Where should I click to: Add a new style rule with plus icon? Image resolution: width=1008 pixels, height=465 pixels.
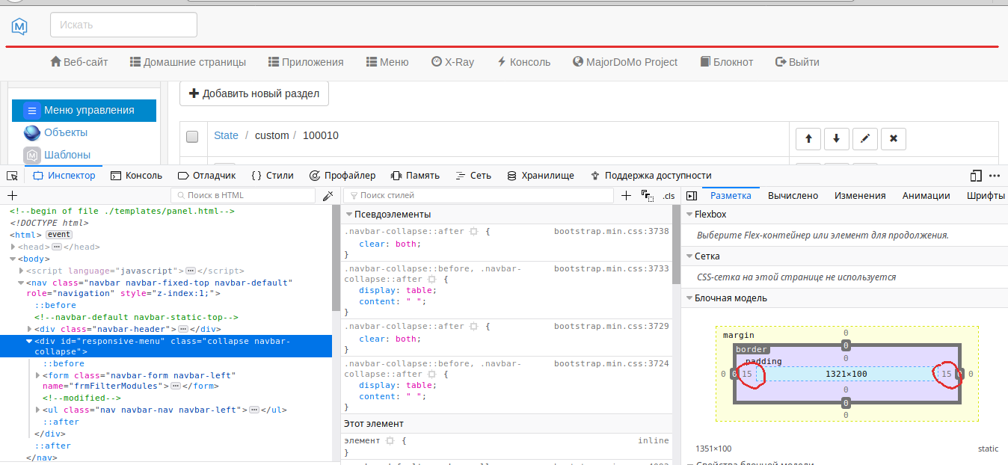point(627,196)
